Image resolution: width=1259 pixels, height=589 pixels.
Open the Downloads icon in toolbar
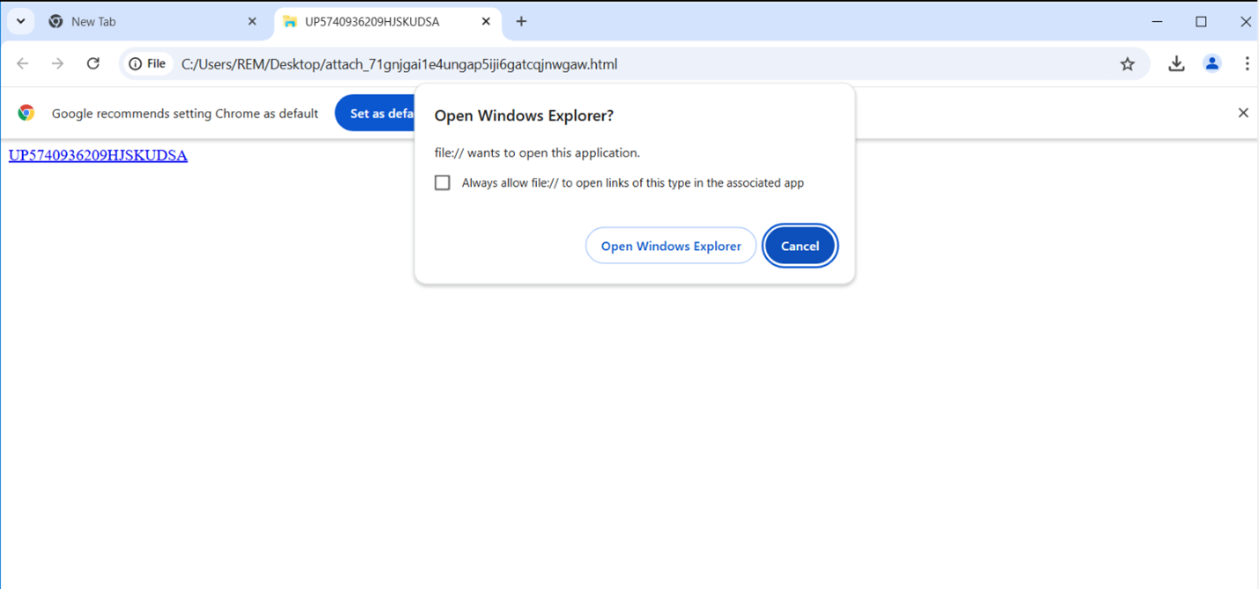click(1176, 63)
